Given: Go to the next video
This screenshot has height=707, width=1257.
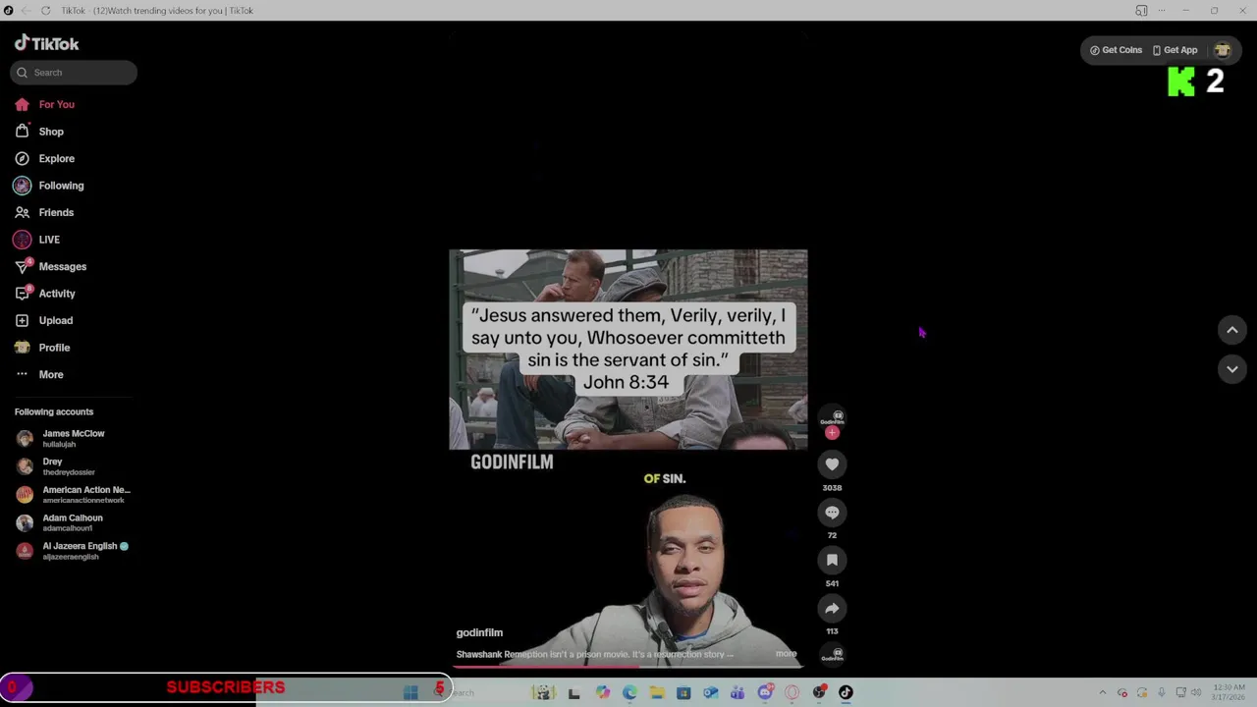Looking at the screenshot, I should [x=1232, y=369].
